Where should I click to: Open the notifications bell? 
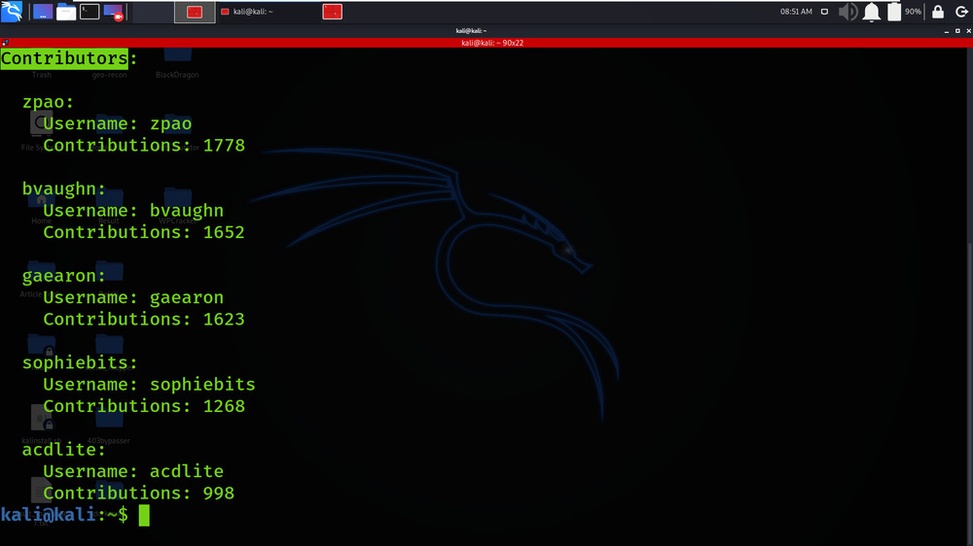[871, 12]
